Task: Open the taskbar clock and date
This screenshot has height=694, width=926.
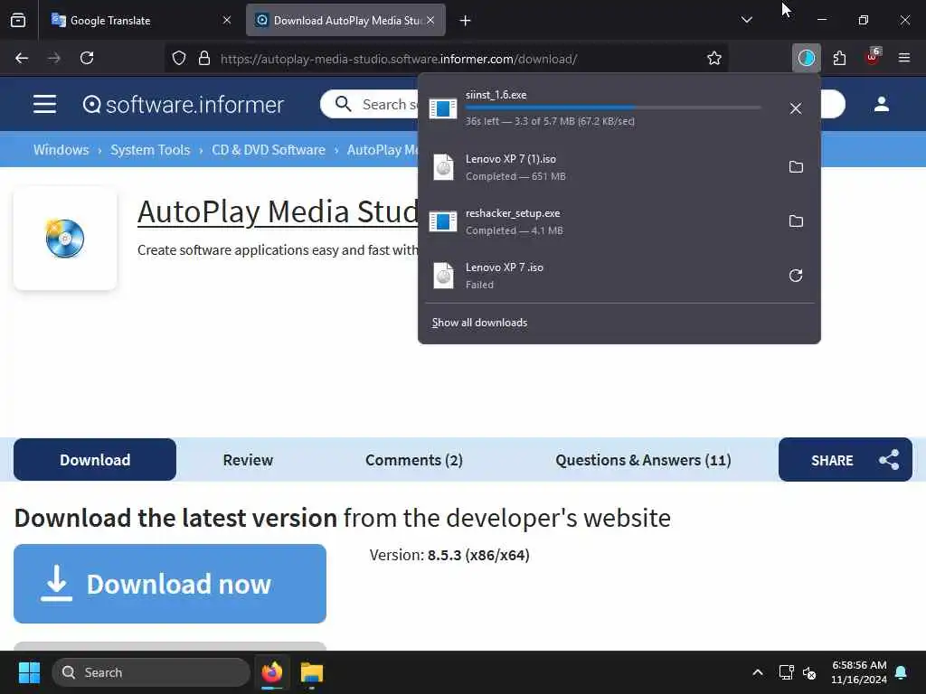Action: 859,672
